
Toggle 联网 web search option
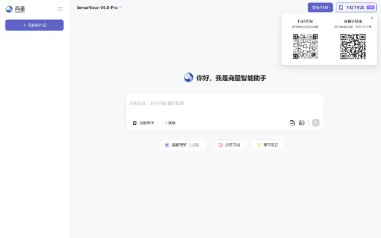170,123
